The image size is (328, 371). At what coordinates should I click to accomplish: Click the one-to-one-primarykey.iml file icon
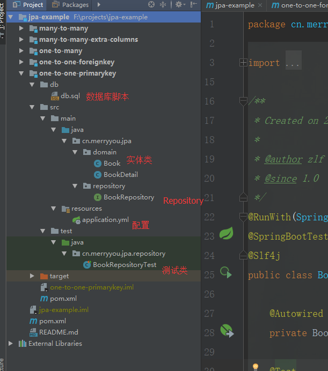coord(44,287)
